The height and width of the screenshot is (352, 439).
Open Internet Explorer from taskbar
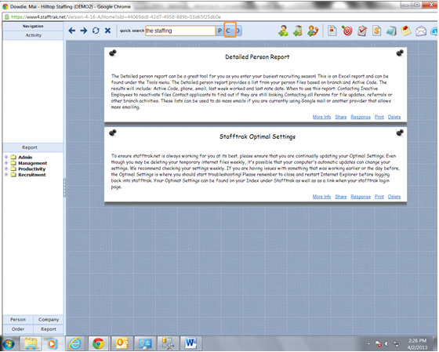click(x=75, y=343)
